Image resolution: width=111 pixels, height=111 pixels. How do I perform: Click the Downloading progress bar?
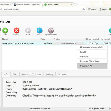coord(69,43)
